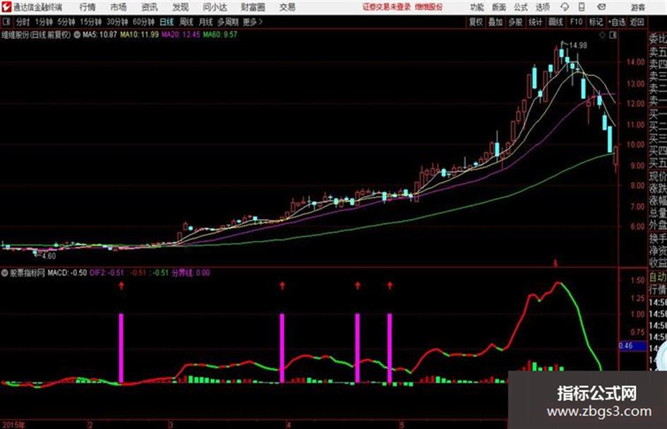Viewport: 667px width, 429px height.
Task: Switch to the 15分钟 period tab
Action: [x=90, y=22]
